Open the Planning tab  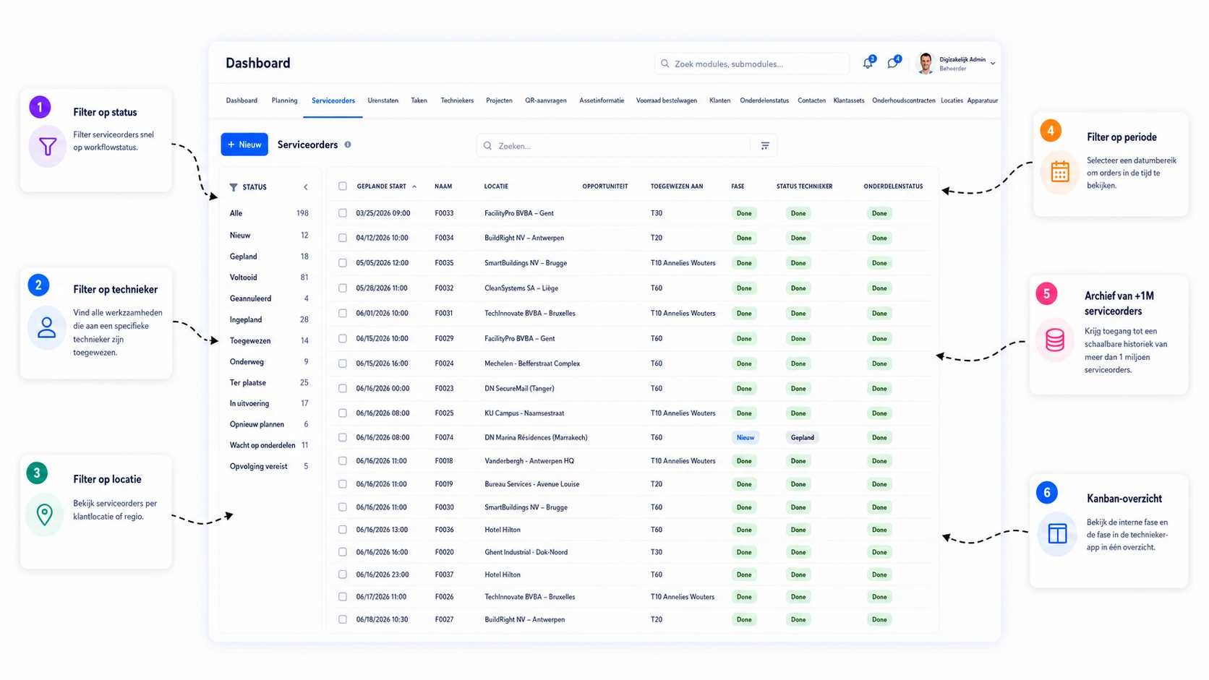[x=284, y=100]
